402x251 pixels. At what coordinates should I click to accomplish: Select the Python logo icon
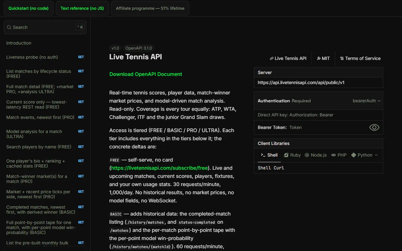(x=354, y=155)
